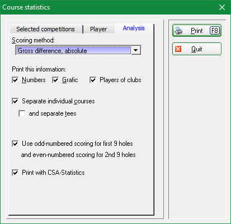Screen dimensions: 231x224
Task: Disable Players of clubs option
Action: click(x=93, y=80)
